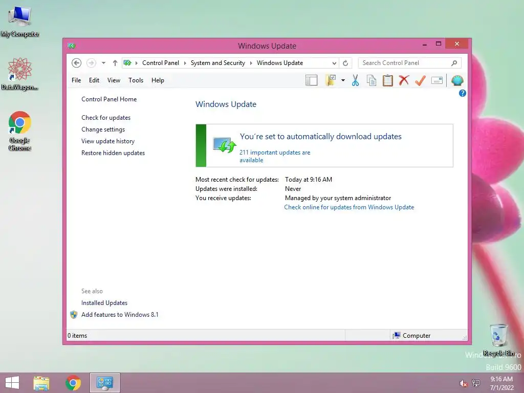The height and width of the screenshot is (393, 524).
Task: Click 'Managed by your system administrator' text
Action: pos(338,198)
